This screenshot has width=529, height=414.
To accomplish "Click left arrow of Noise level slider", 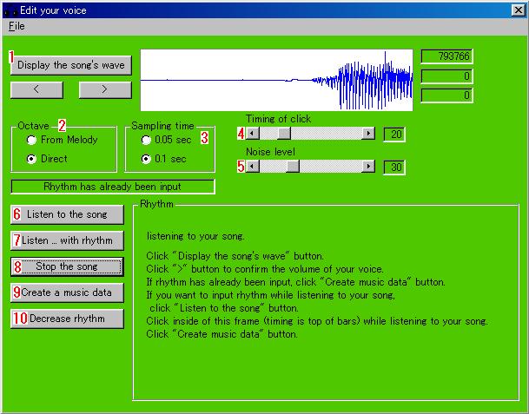I will (x=252, y=166).
